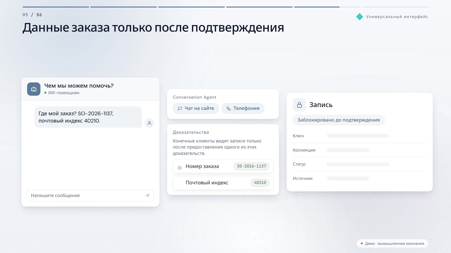451x253 pixels.
Task: Click the last slide progress segment
Action: (x=395, y=7)
